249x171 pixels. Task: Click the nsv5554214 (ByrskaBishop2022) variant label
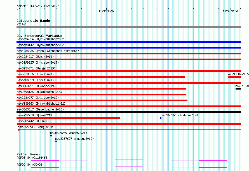(41, 39)
